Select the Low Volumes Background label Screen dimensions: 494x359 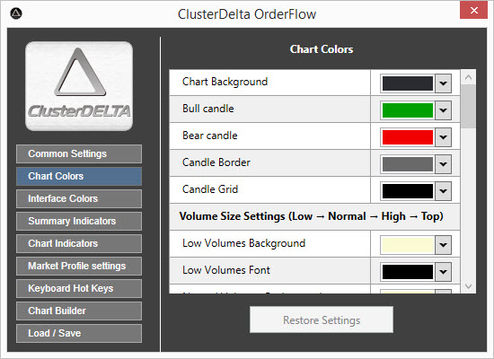(243, 243)
